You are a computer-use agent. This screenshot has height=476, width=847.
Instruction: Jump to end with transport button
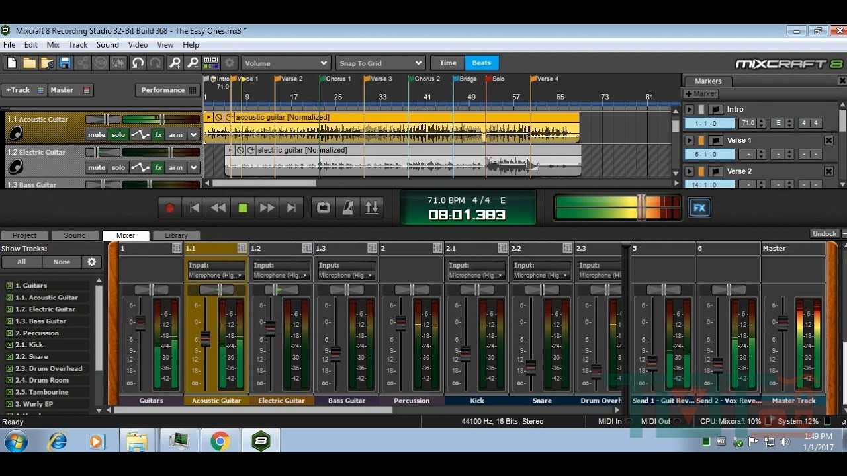click(292, 208)
